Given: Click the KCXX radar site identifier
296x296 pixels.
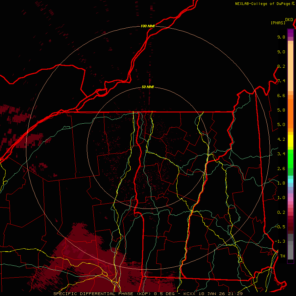Looking at the screenshot, I should [x=189, y=294].
